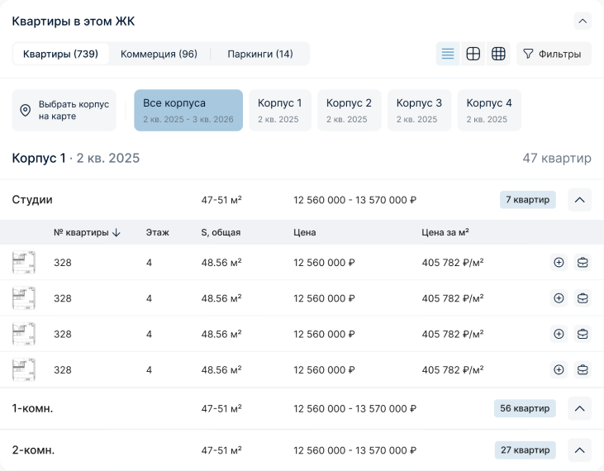
Task: Open floor plan thumbnail in first 328 row
Action: (24, 262)
